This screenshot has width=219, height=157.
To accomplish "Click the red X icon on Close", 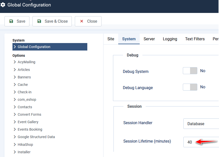I will pyautogui.click(x=82, y=21).
